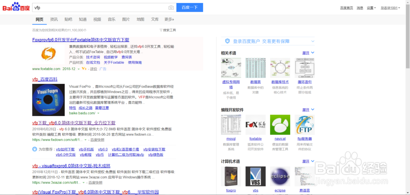Click the search tools funnel icon
The image size is (410, 195).
(161, 30)
